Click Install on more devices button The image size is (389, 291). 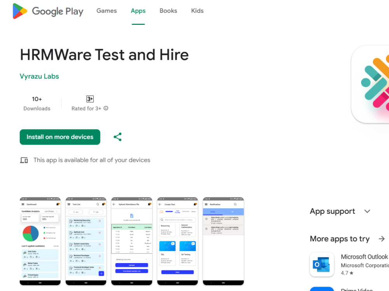pyautogui.click(x=60, y=137)
